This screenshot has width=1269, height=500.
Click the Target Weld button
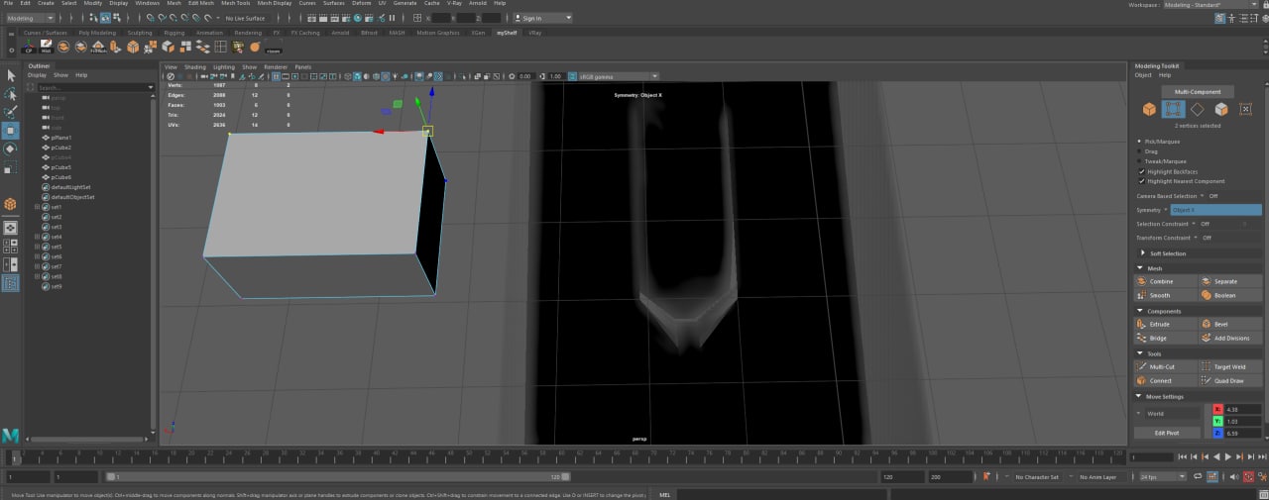[1230, 366]
